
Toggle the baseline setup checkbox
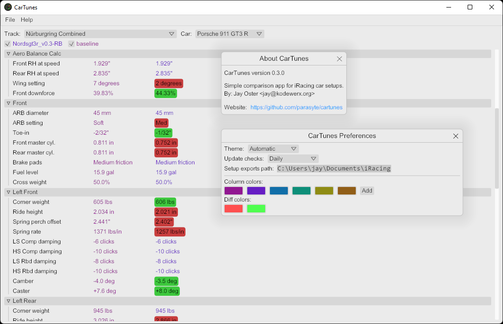click(71, 44)
